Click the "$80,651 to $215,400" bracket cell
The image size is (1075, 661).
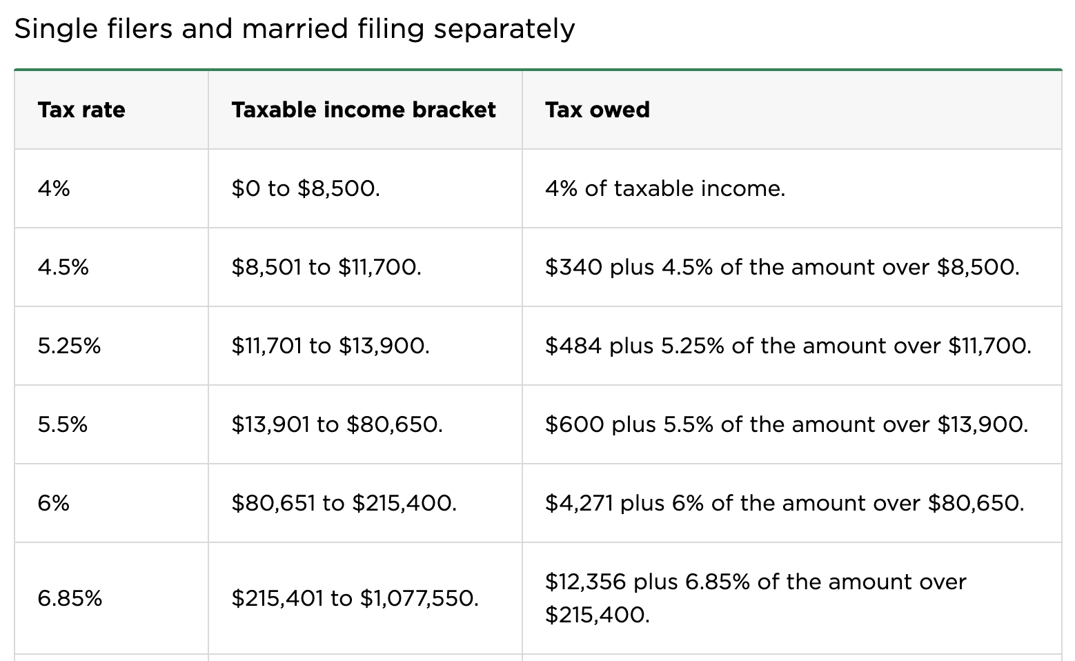344,503
